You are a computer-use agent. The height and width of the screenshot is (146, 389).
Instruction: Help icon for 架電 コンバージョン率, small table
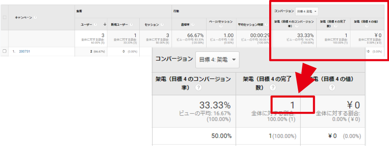[x=297, y=26]
